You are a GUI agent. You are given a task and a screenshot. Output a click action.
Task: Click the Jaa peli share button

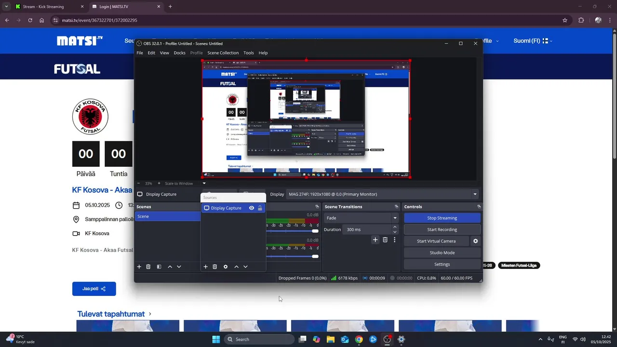pyautogui.click(x=94, y=289)
